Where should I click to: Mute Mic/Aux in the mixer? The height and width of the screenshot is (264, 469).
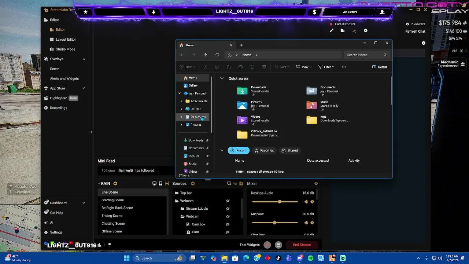tap(306, 223)
